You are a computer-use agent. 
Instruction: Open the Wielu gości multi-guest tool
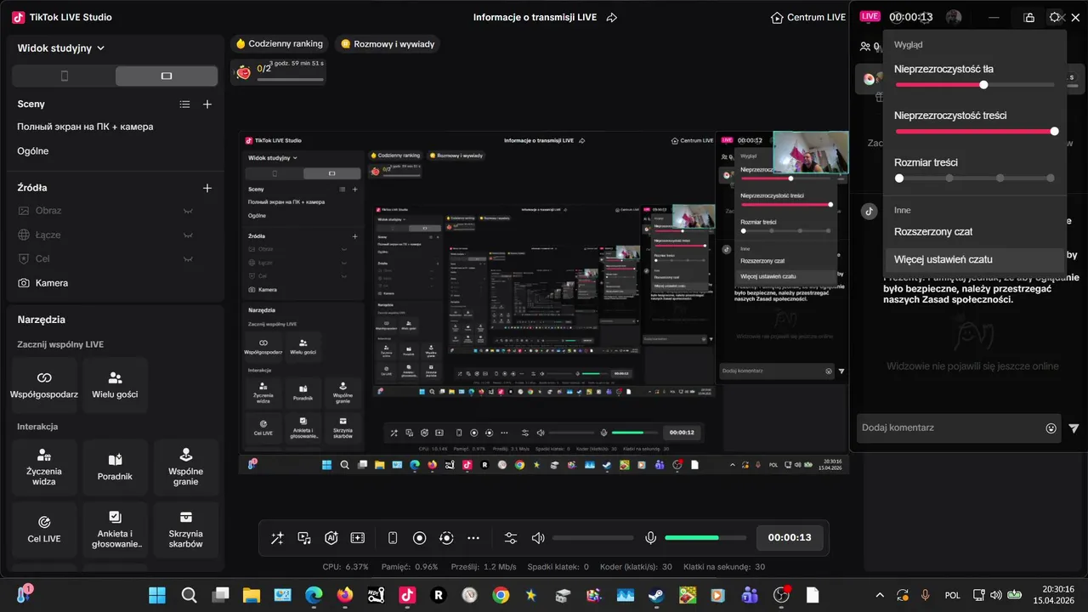pyautogui.click(x=115, y=385)
